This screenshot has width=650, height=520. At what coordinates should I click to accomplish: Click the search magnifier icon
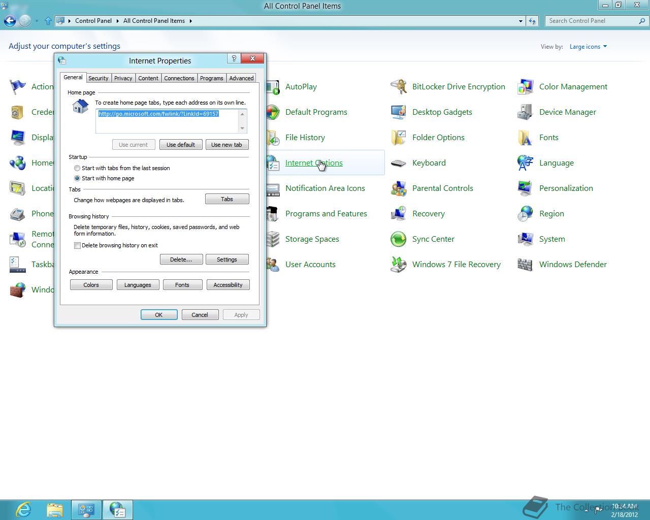[642, 21]
